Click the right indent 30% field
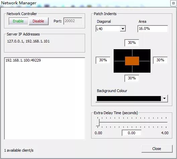177x159 pixels. coord(160,60)
